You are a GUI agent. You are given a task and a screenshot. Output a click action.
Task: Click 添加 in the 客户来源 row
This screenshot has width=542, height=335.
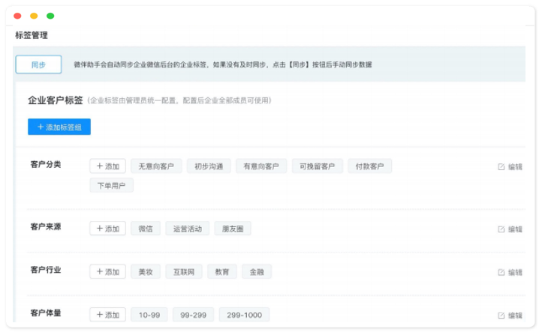click(x=107, y=229)
